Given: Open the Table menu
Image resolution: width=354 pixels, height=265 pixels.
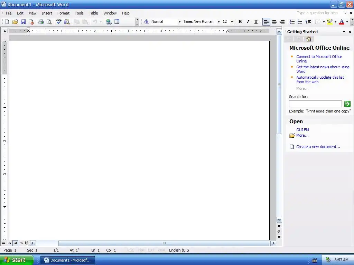Looking at the screenshot, I should point(93,13).
